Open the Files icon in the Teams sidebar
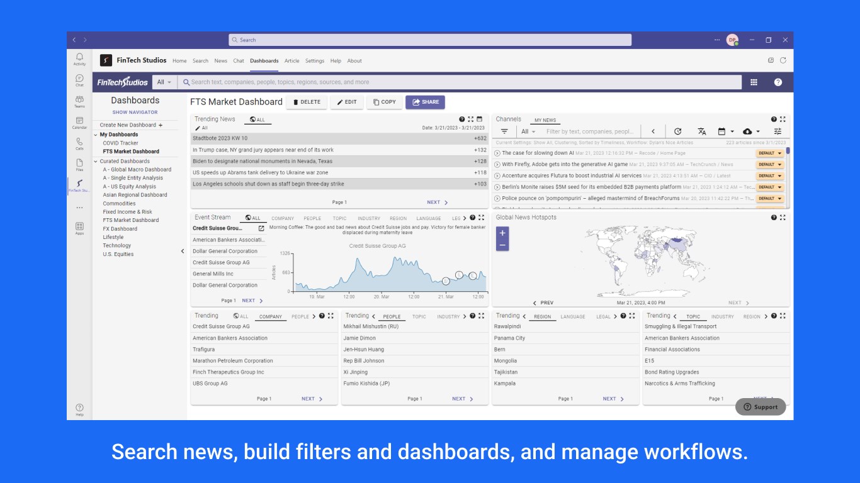This screenshot has width=860, height=483. (79, 165)
